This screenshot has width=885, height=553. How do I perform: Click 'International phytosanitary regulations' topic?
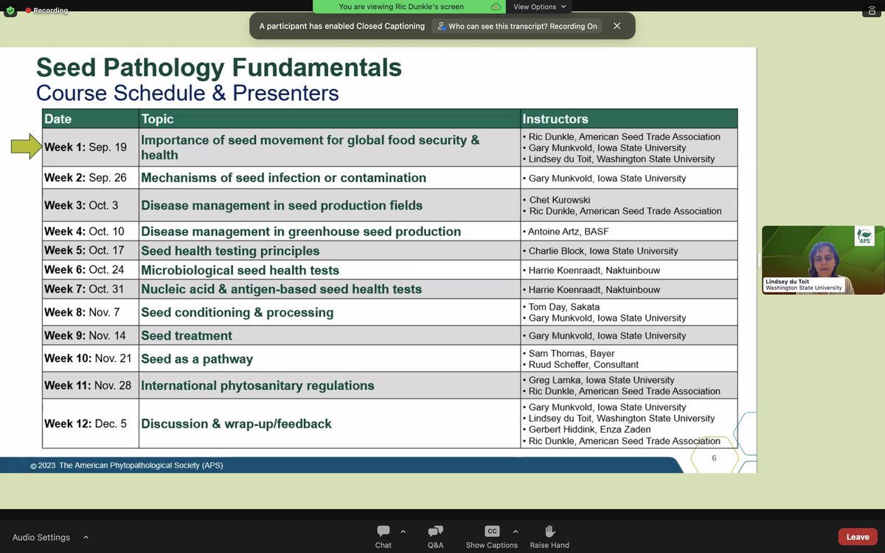pos(258,386)
